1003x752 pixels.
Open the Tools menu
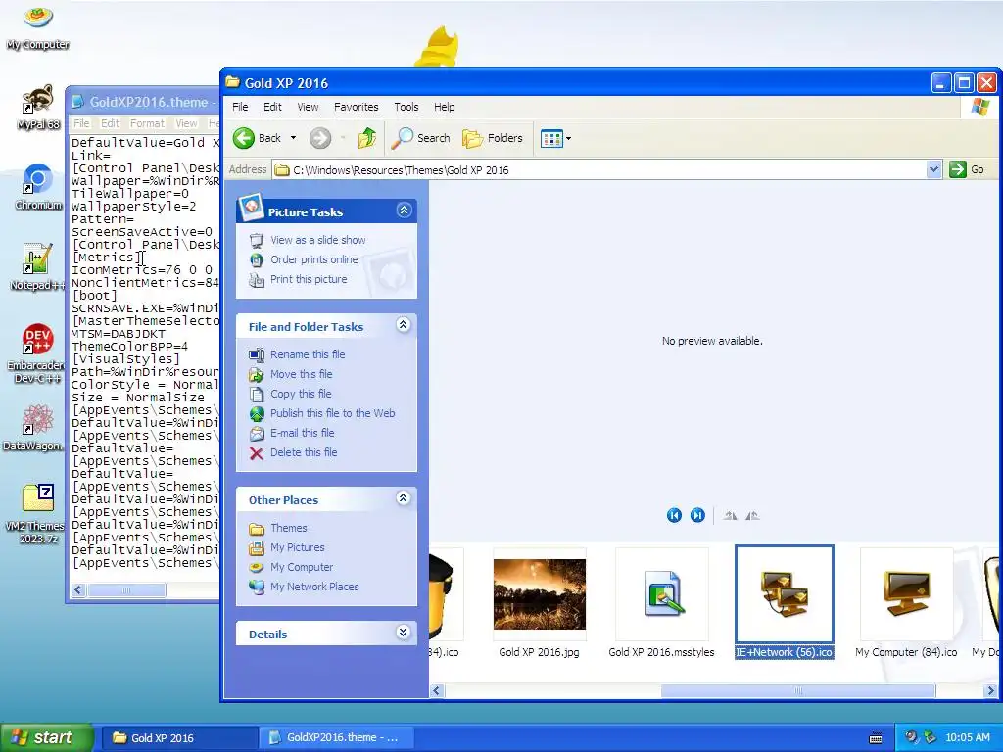pyautogui.click(x=406, y=107)
